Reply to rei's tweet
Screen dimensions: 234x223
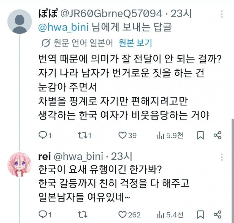(x=45, y=215)
